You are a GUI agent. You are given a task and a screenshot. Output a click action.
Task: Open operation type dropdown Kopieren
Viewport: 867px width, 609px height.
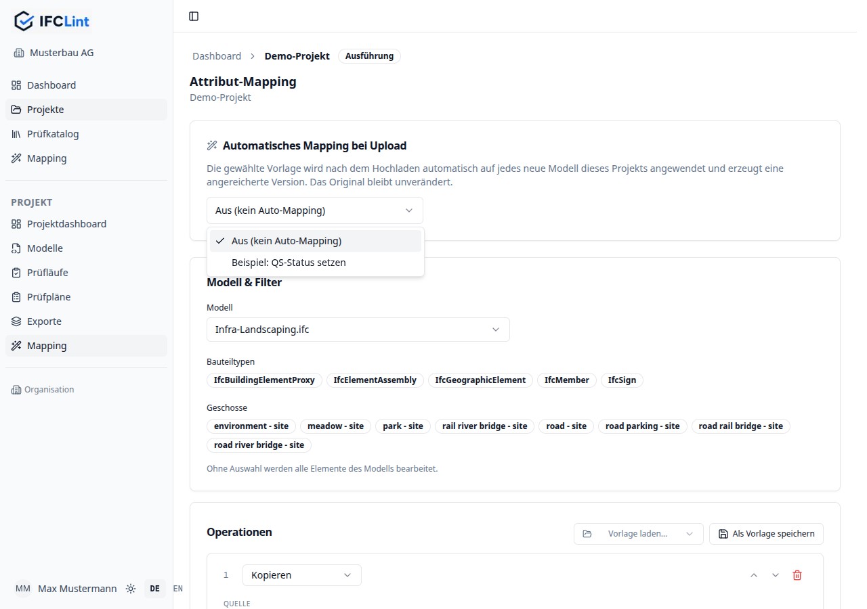pyautogui.click(x=302, y=575)
